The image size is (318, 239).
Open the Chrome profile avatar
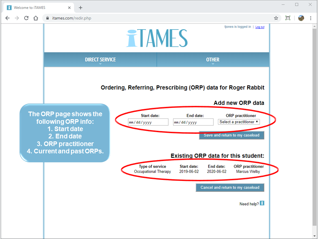301,18
